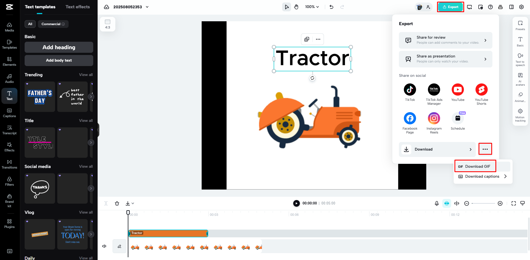The width and height of the screenshot is (530, 260).
Task: Adjust the timeline zoom slider
Action: point(483,203)
